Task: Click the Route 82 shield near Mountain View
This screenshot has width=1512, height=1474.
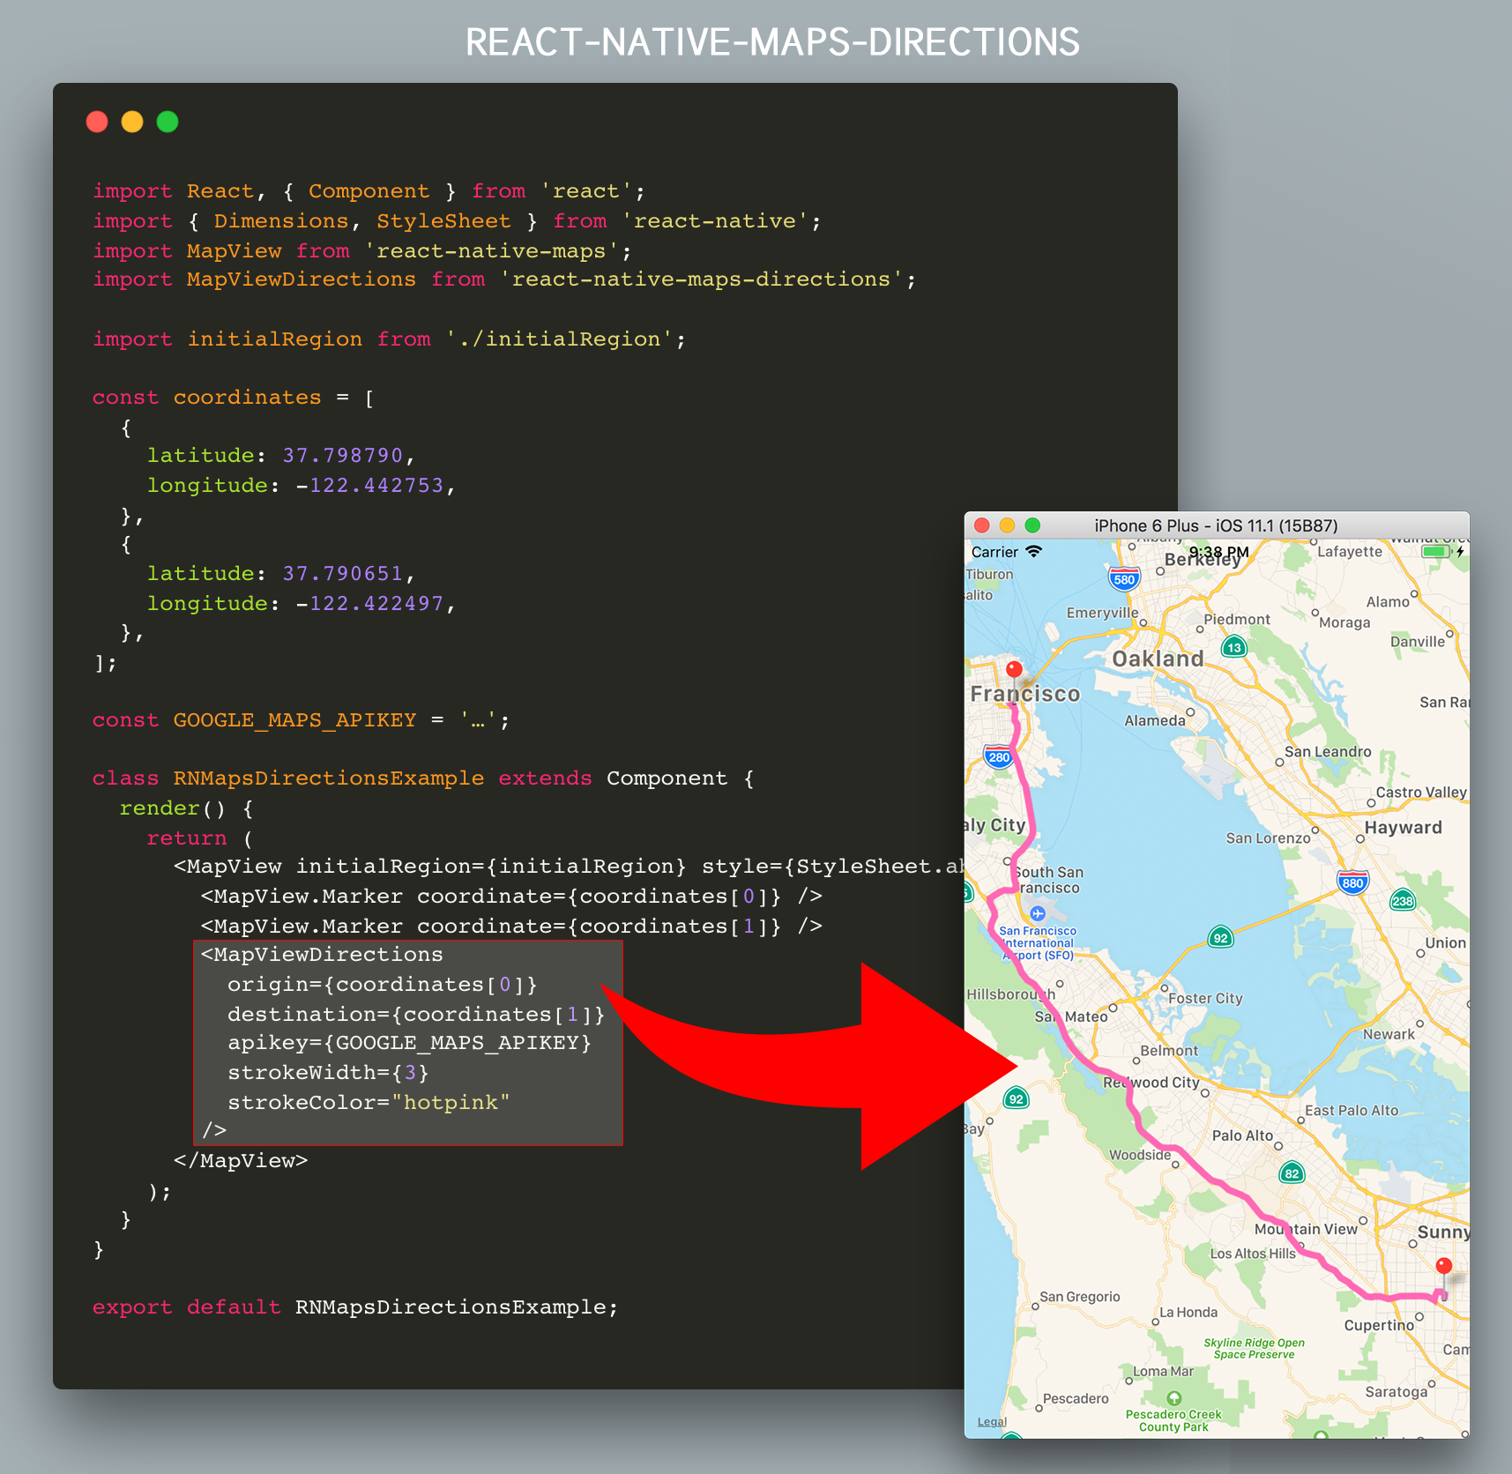Action: point(1292,1172)
